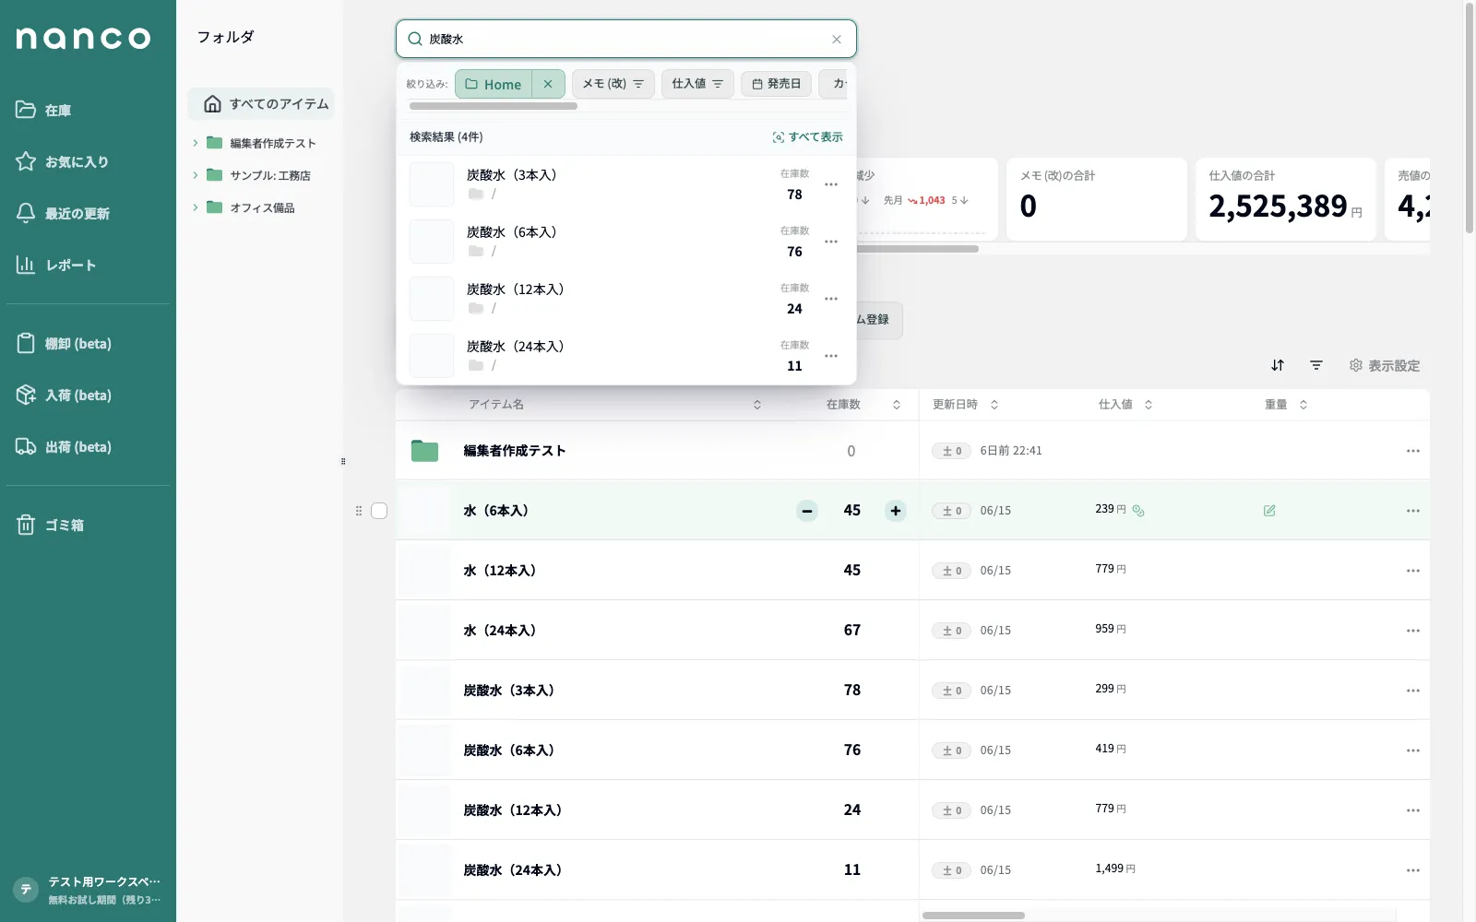The width and height of the screenshot is (1476, 922).
Task: Open more options for 炭酸水(3本入) search result
Action: pyautogui.click(x=831, y=184)
